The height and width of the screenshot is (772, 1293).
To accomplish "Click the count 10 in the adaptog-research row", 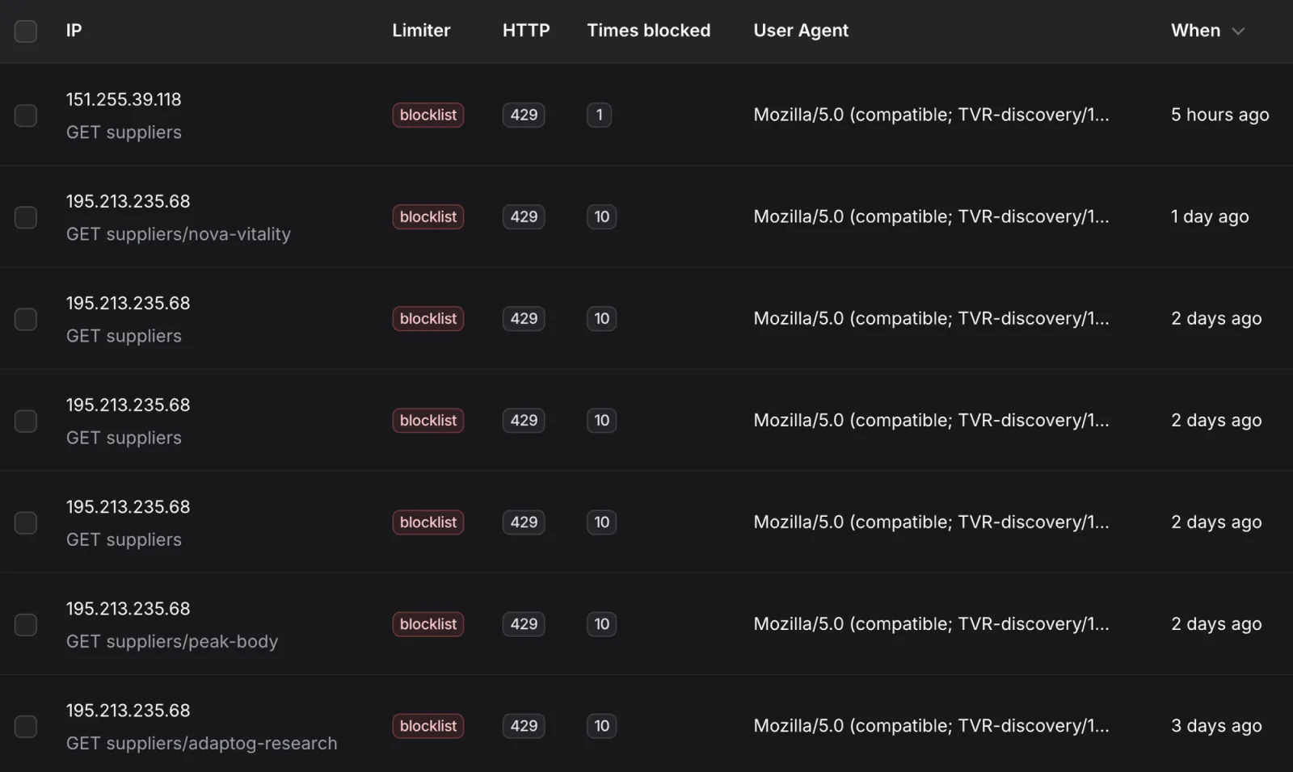I will click(602, 725).
